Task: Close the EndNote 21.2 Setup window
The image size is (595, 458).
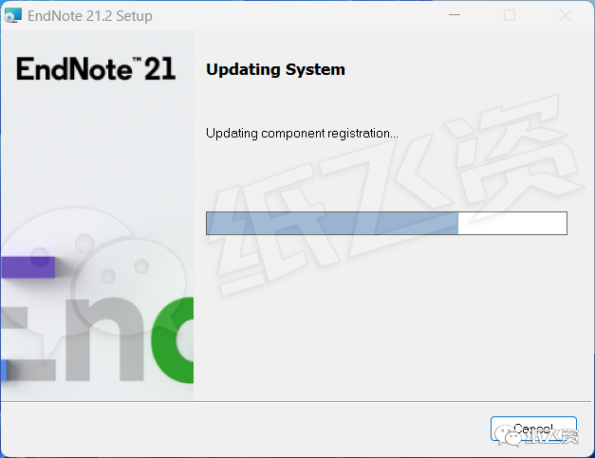Action: tap(566, 15)
